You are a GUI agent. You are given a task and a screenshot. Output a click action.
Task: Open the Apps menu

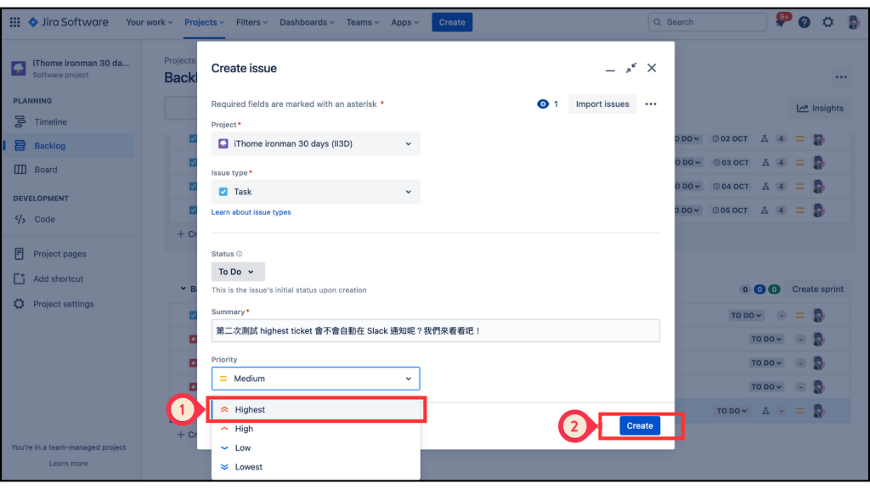point(404,22)
